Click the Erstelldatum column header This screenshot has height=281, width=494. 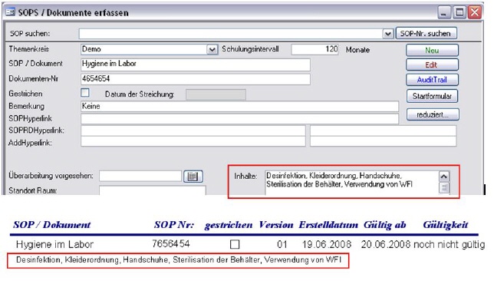tap(328, 225)
